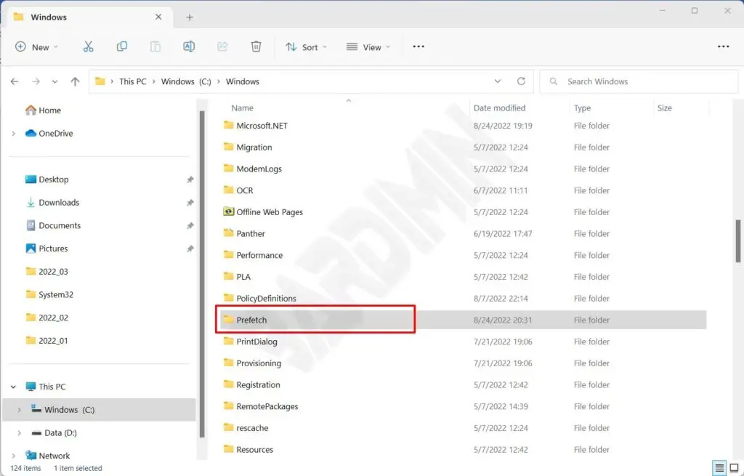Open the far-right ellipsis options menu
The image size is (744, 476).
[723, 47]
